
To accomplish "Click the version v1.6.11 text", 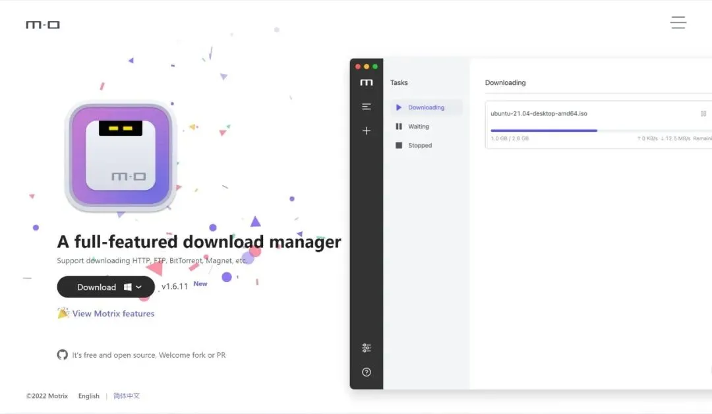I will pyautogui.click(x=174, y=287).
